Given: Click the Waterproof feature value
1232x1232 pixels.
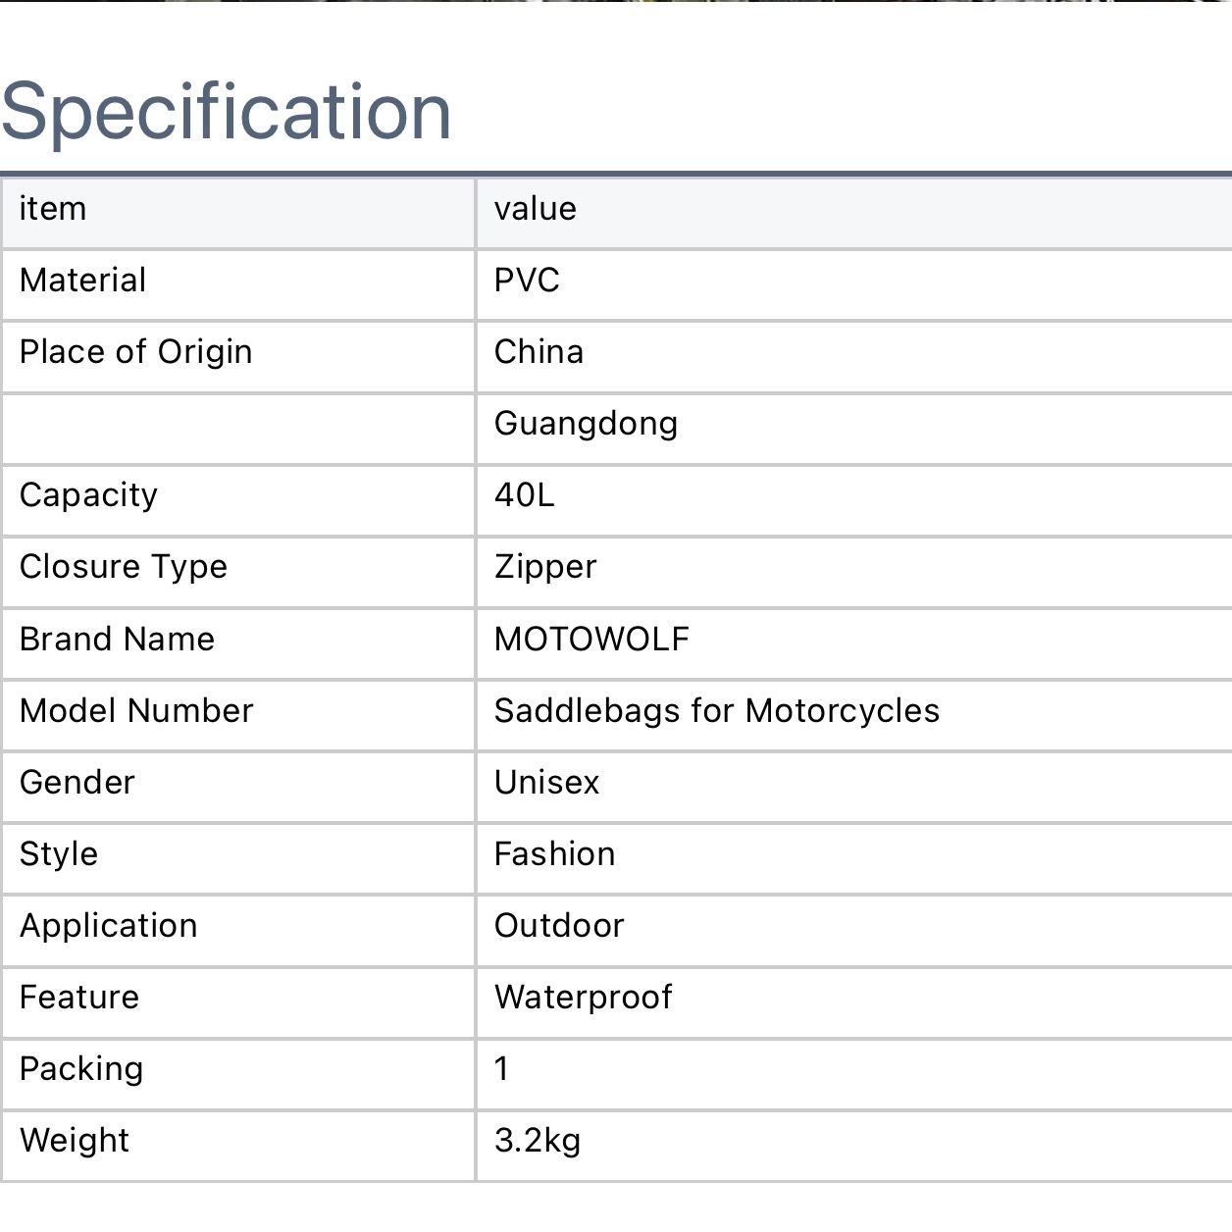Looking at the screenshot, I should (x=584, y=998).
